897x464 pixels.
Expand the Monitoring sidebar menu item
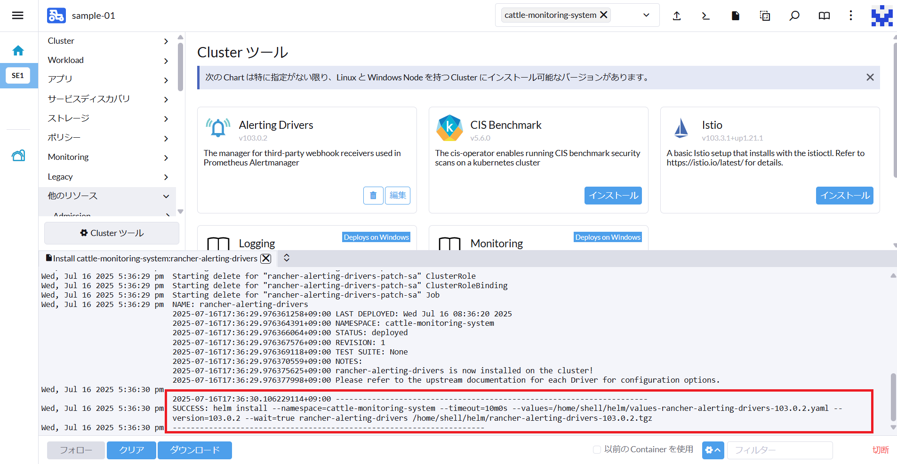pyautogui.click(x=166, y=157)
